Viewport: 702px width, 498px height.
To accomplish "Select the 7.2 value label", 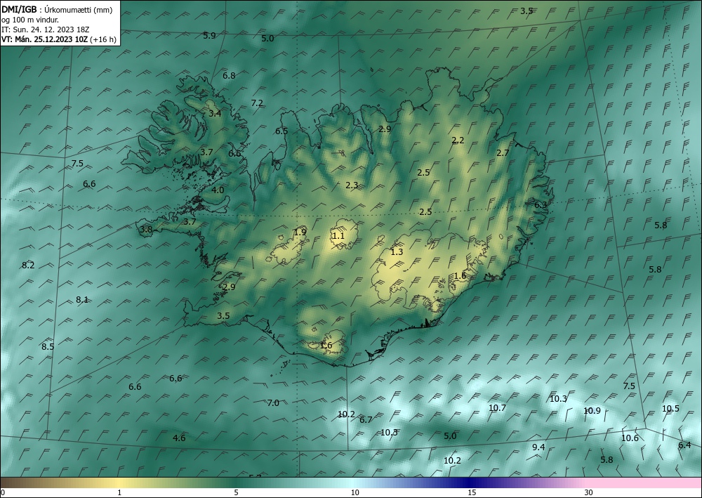I will (x=257, y=103).
